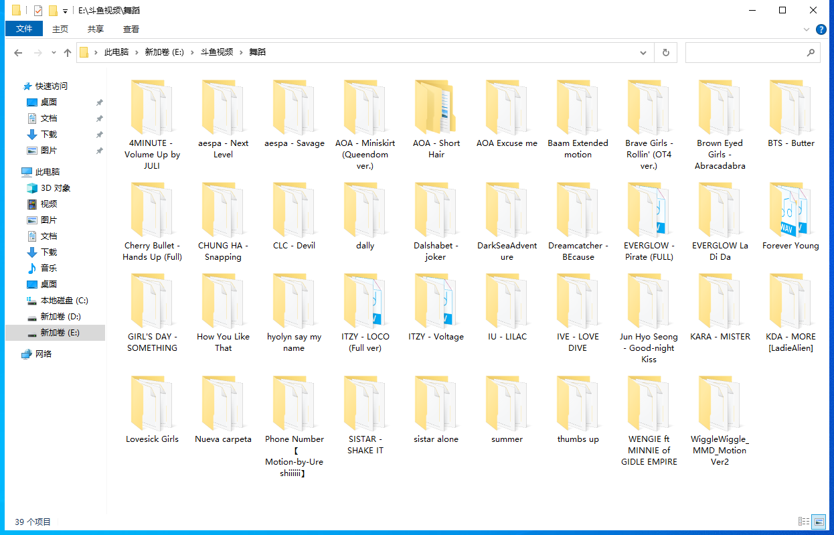This screenshot has height=535, width=834.
Task: Select the Dalshabet - joker folder
Action: pyautogui.click(x=436, y=222)
